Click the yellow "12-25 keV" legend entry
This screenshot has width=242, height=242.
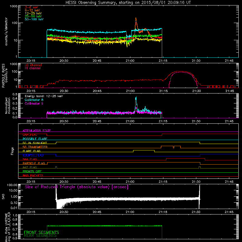33,13
